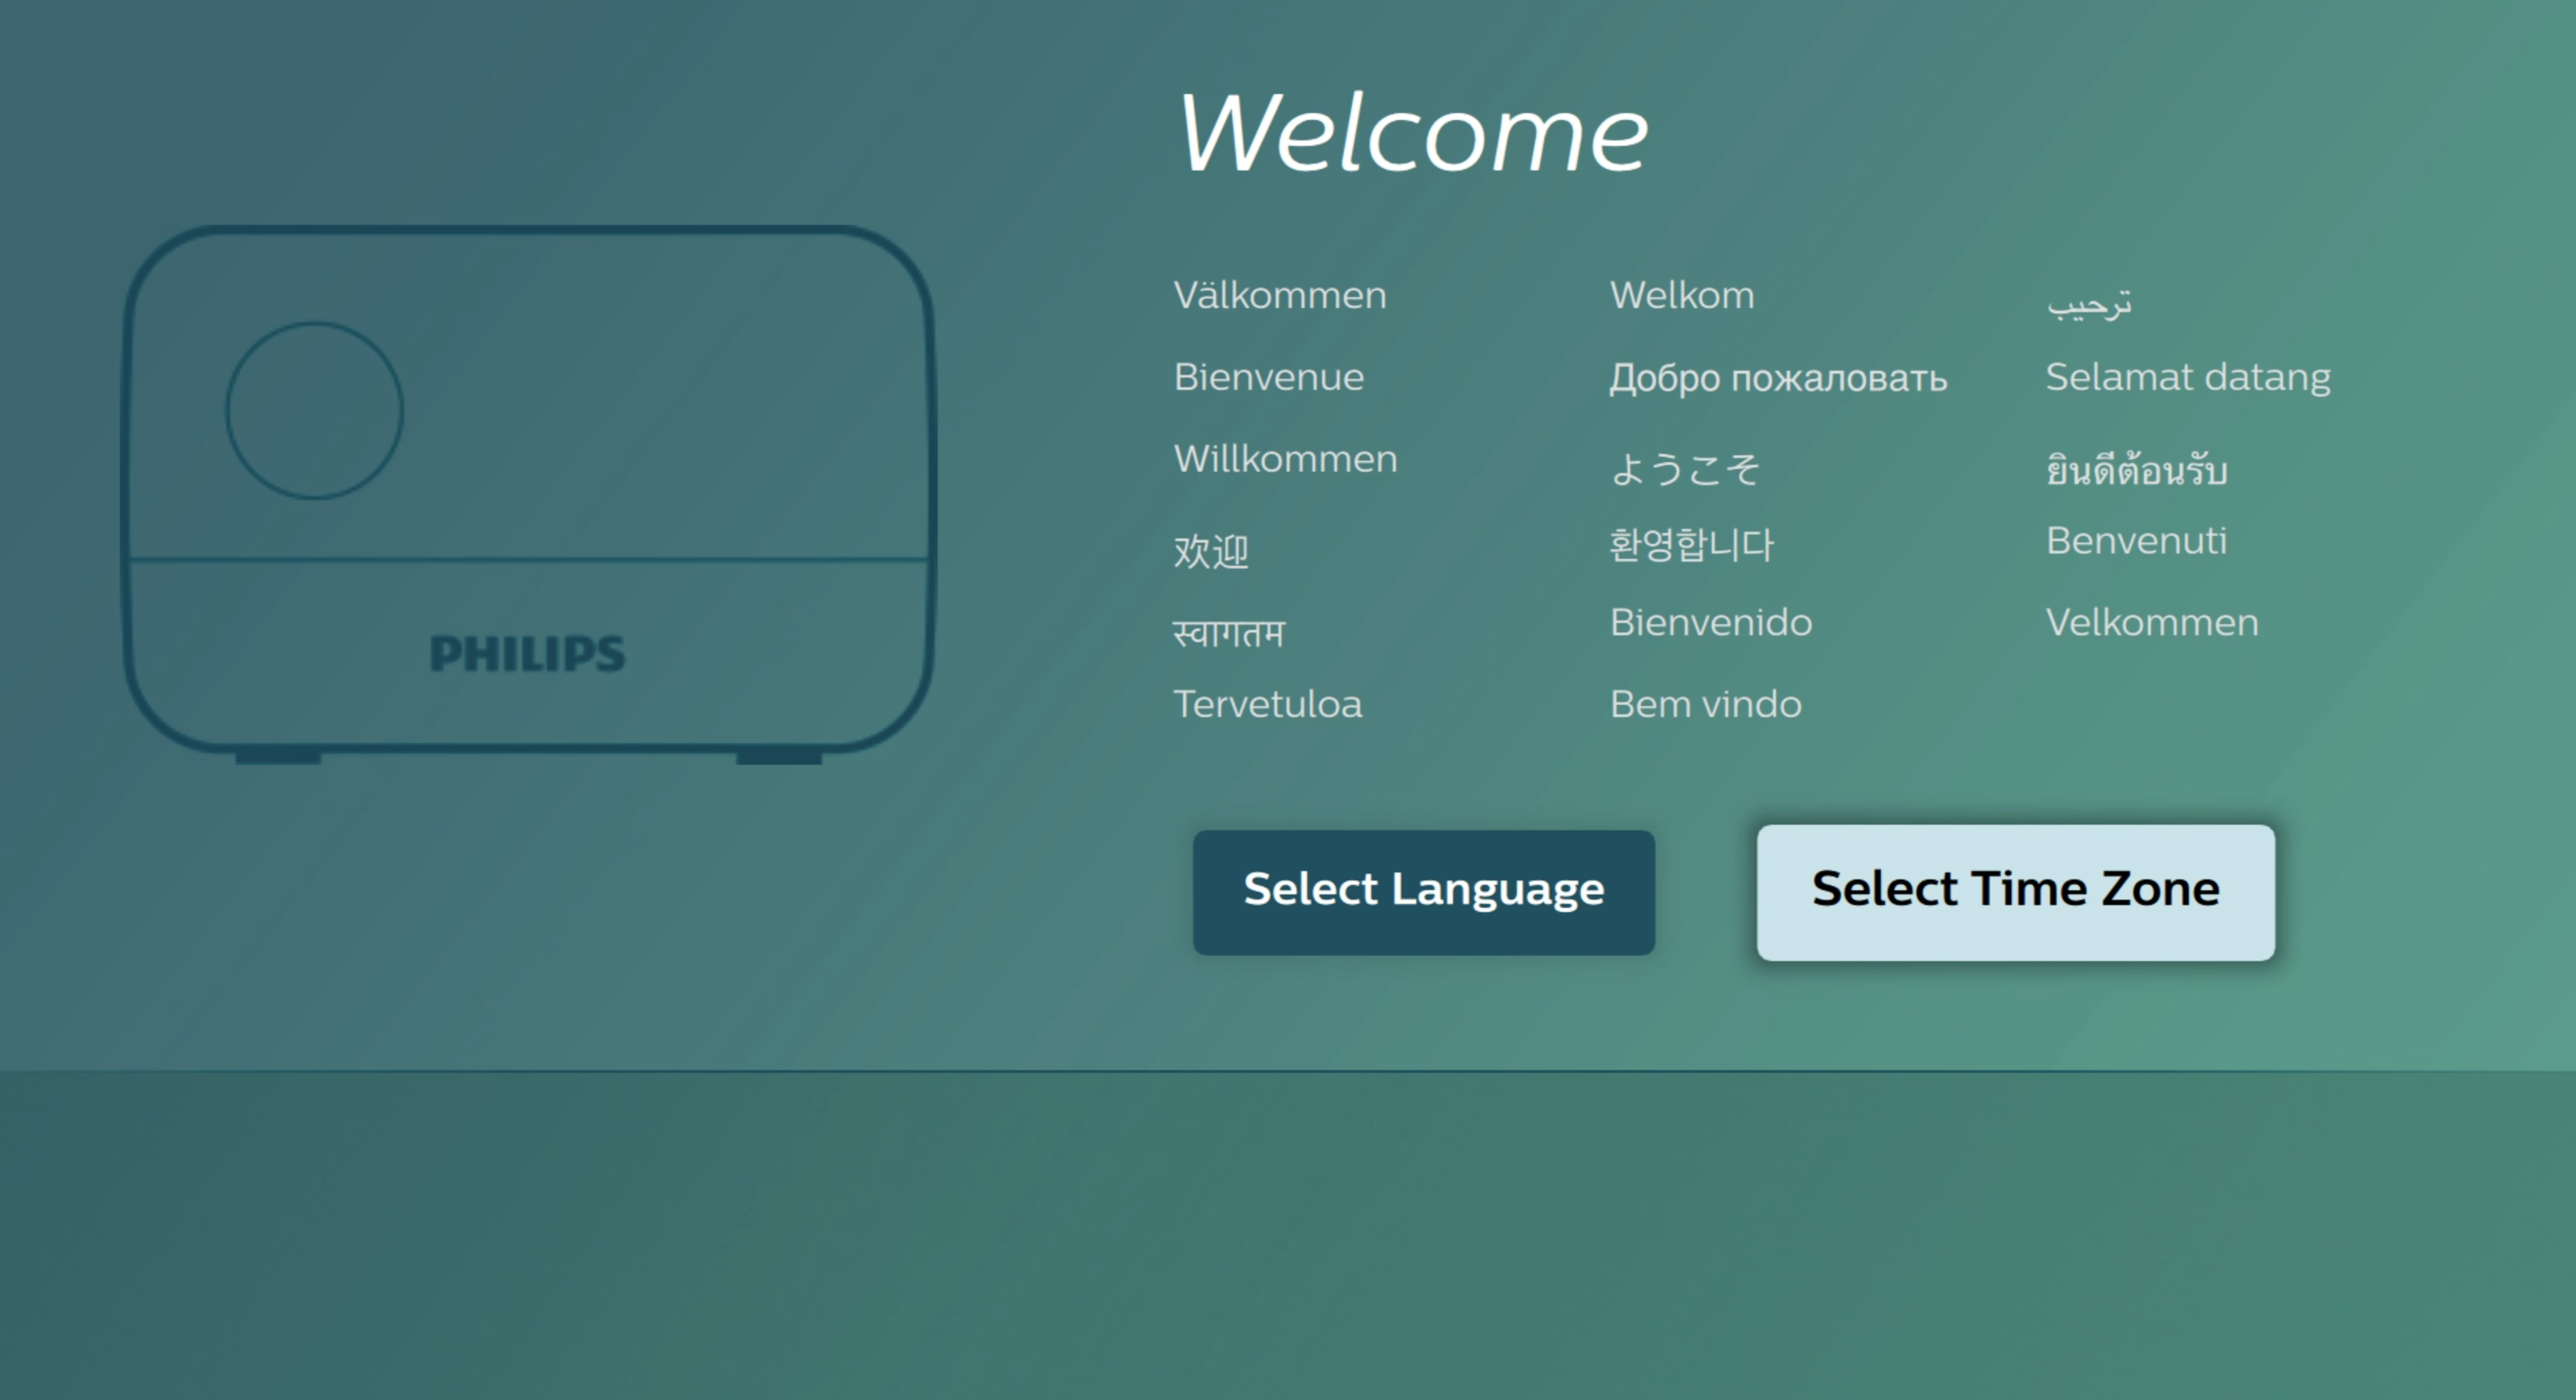Click the PHILIPS logo on the projector

click(527, 654)
